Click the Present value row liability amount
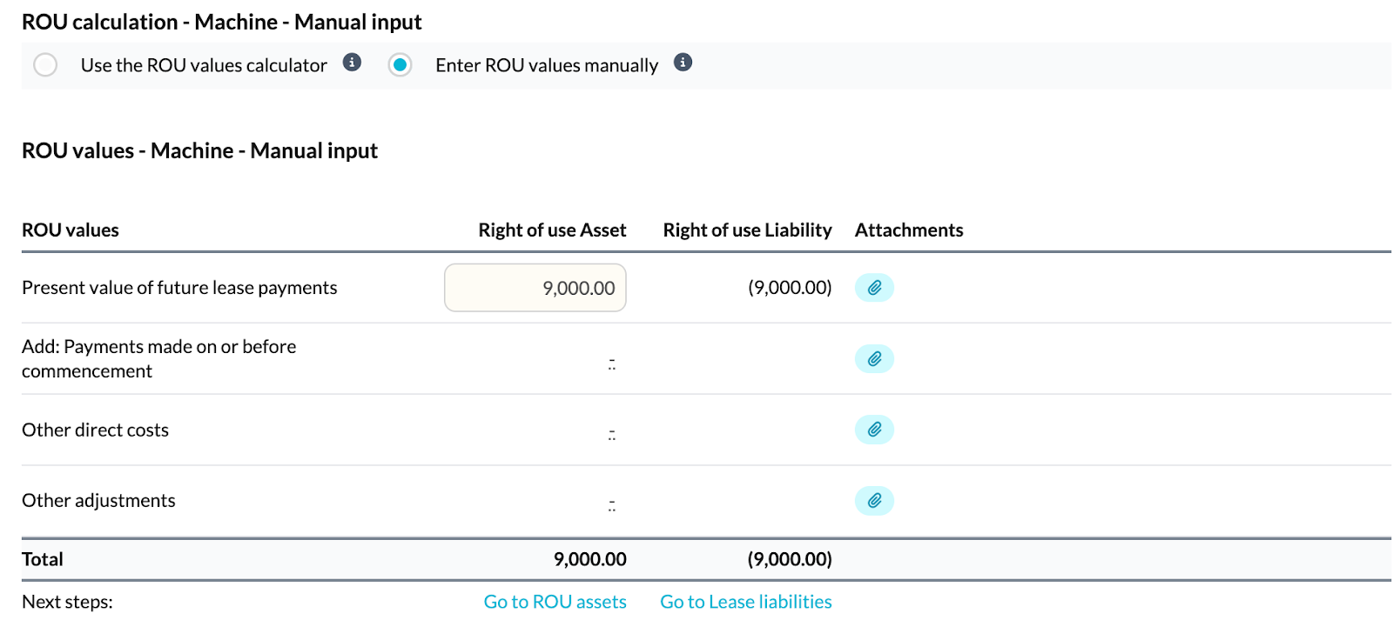Screen dimensions: 1393x627 (790, 288)
